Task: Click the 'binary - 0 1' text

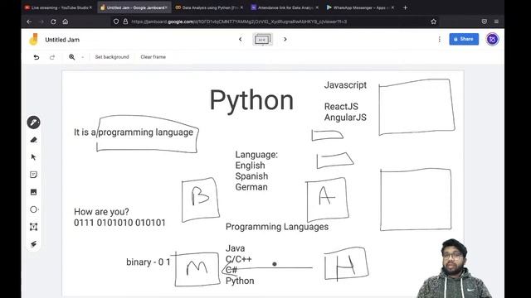Action: pos(149,262)
